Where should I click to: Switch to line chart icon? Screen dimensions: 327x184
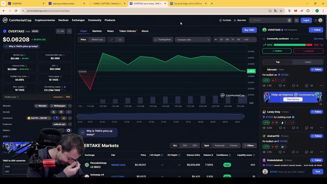pos(111,40)
